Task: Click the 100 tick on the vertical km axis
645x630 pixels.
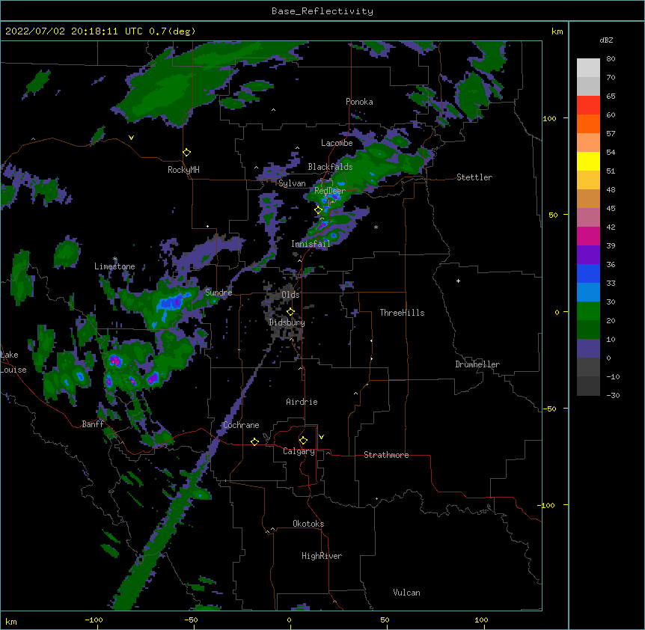Action: point(549,118)
